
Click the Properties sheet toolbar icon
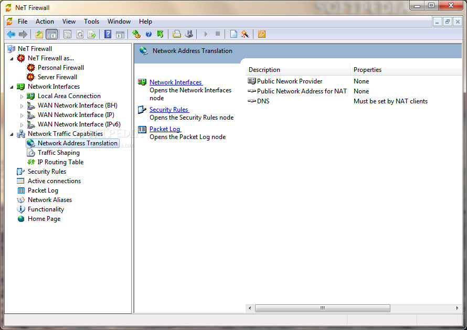[x=67, y=34]
